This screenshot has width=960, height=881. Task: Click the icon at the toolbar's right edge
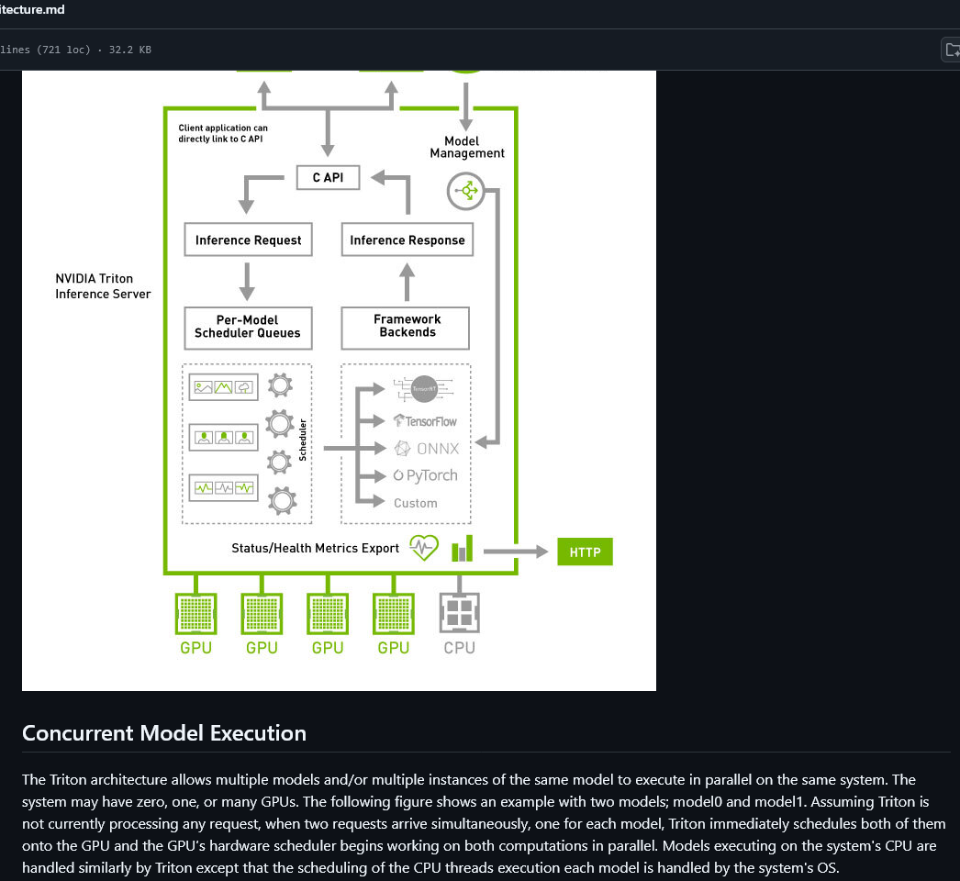pyautogui.click(x=952, y=50)
